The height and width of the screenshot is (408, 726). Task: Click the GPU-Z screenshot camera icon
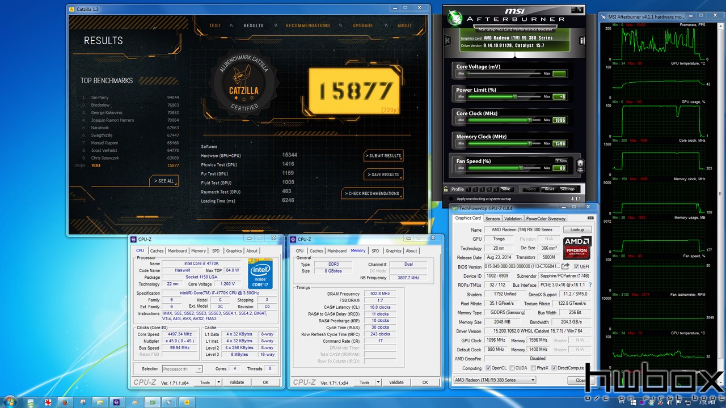pyautogui.click(x=590, y=218)
